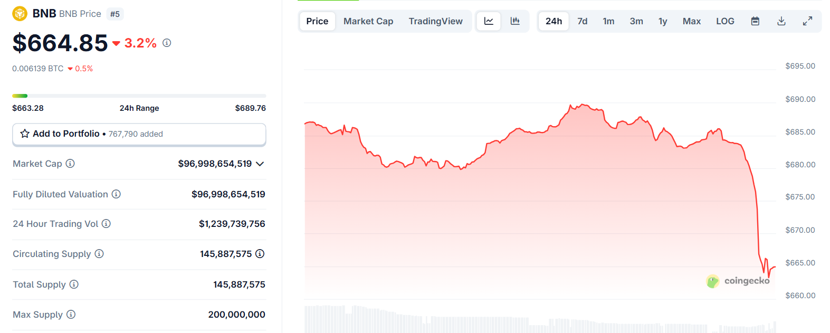Click the $664.85 price value

coord(60,43)
